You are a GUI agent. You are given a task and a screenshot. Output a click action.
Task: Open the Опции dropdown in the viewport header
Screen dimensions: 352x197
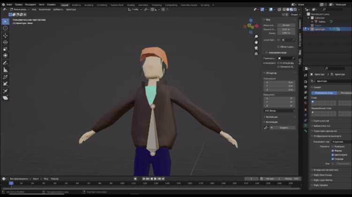tap(295, 15)
